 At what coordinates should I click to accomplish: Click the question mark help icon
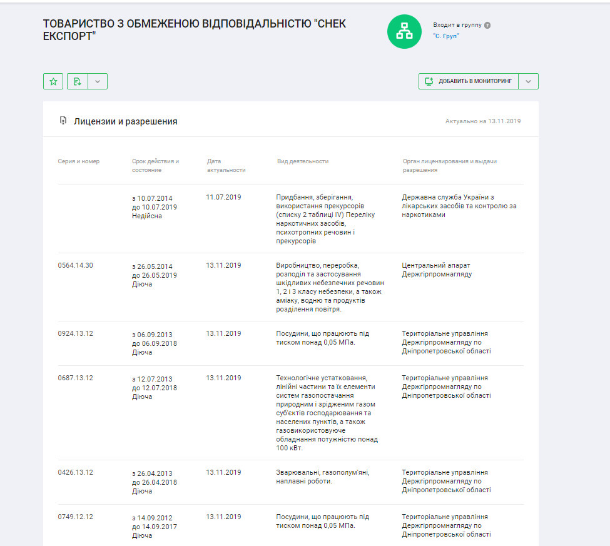coord(487,25)
